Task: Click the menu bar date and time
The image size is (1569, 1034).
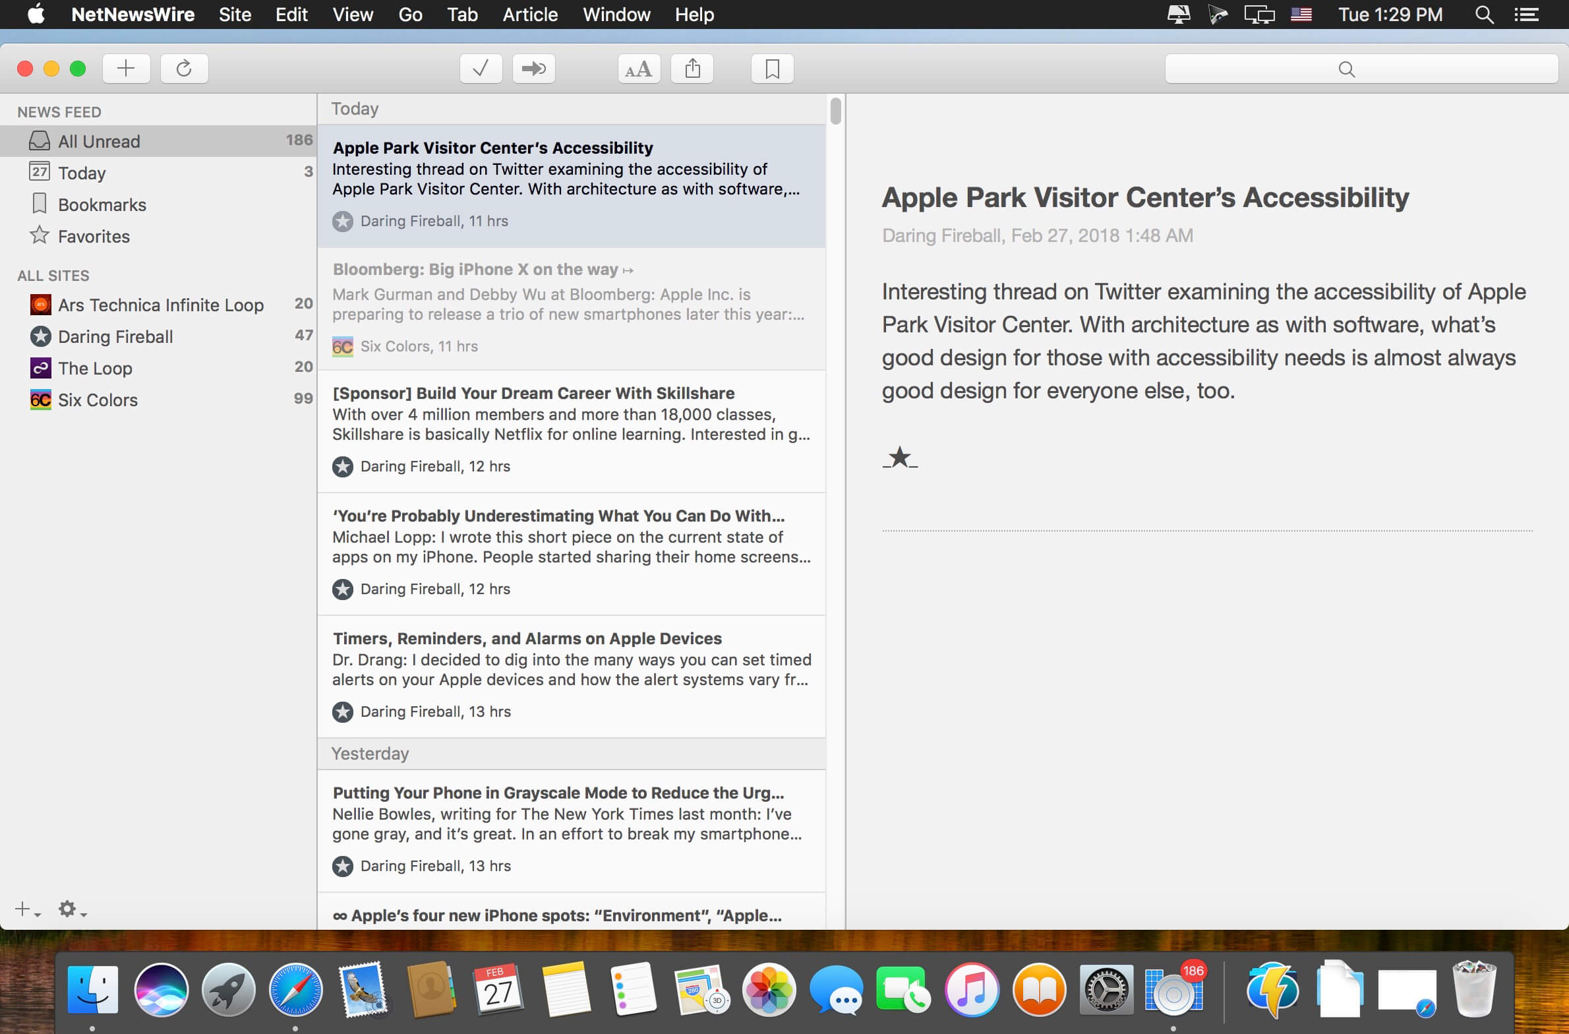Action: click(x=1390, y=15)
